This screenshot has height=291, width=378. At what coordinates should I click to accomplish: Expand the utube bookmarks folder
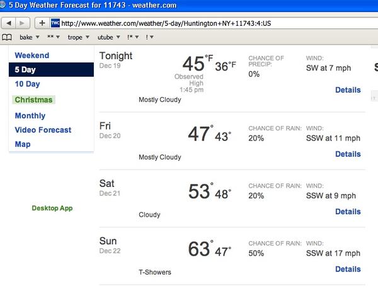[x=107, y=37]
